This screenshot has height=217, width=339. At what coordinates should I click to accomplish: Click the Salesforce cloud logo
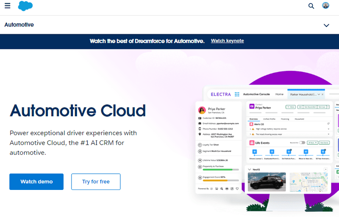click(25, 6)
